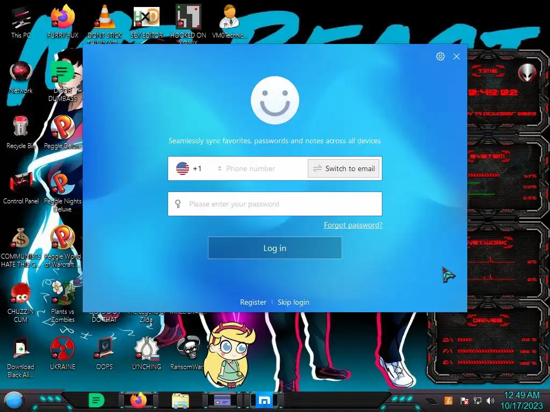
Task: Open Recycle Bin desktop icon
Action: coord(21,133)
